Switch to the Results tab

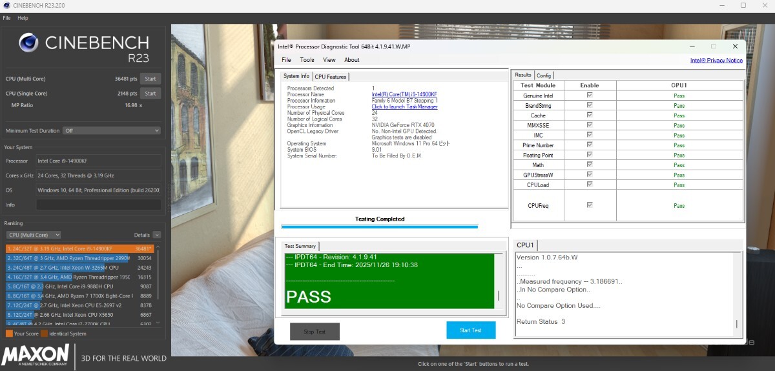tap(523, 75)
